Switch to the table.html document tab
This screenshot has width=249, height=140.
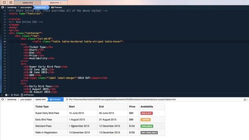pyautogui.click(x=54, y=3)
